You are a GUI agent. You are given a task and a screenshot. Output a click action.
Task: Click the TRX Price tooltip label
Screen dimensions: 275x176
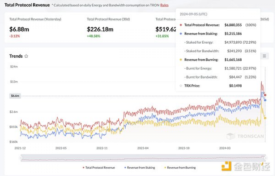click(192, 86)
